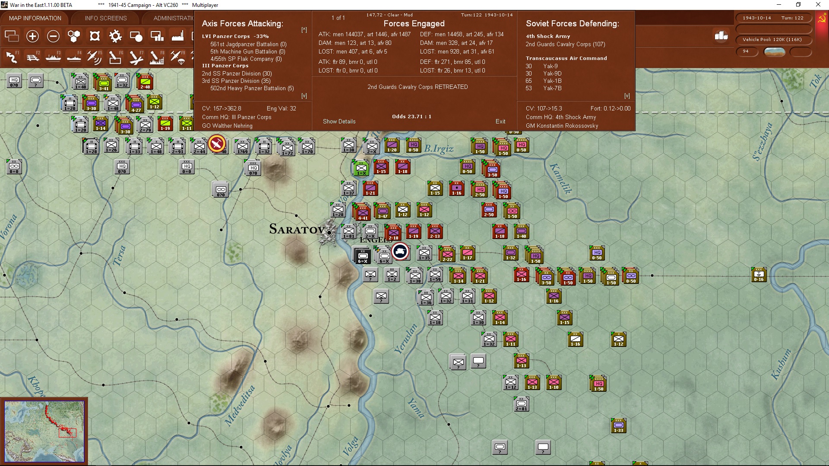Zoom in the map view
829x466 pixels.
pos(32,36)
